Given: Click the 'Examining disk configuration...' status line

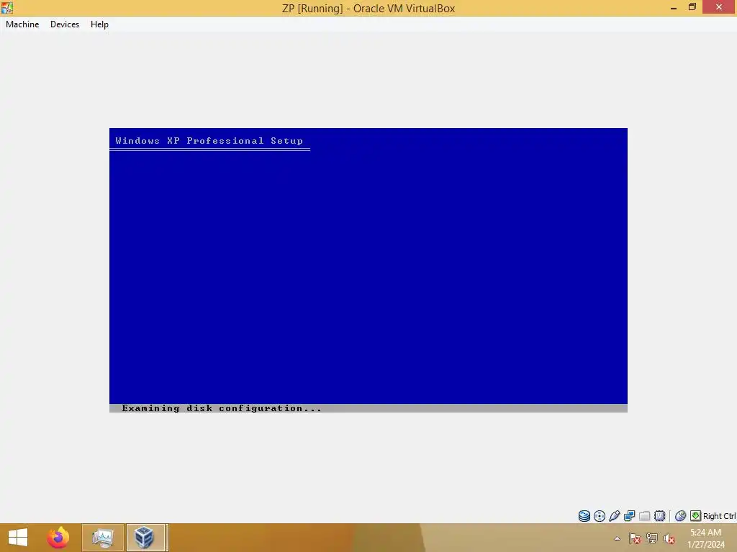Looking at the screenshot, I should coord(222,408).
